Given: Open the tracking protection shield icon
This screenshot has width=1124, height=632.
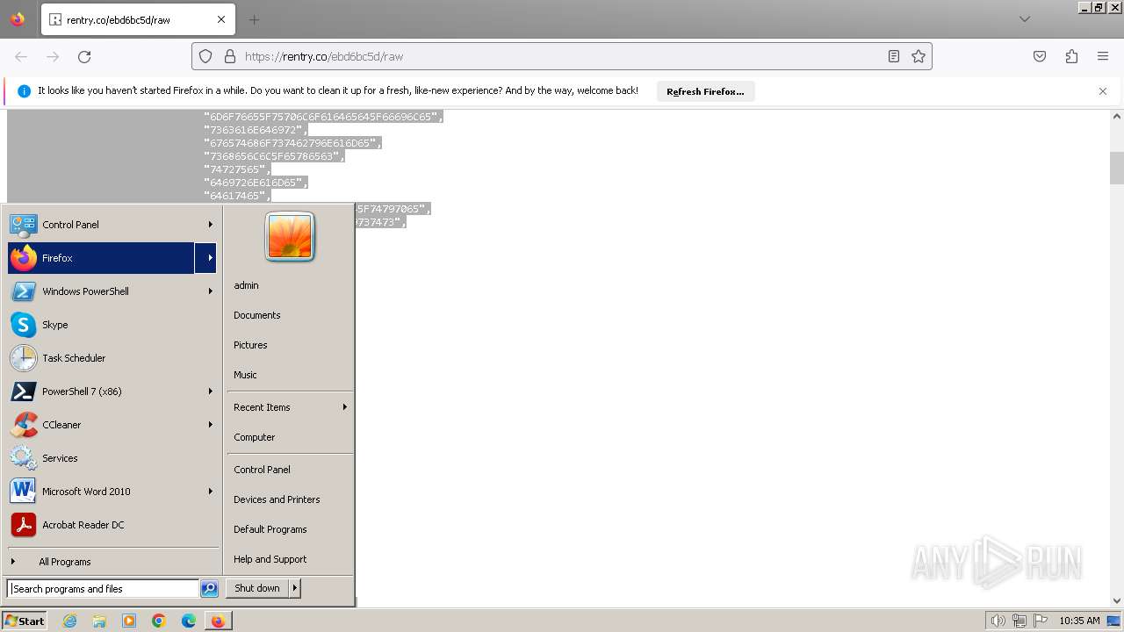Looking at the screenshot, I should point(205,56).
